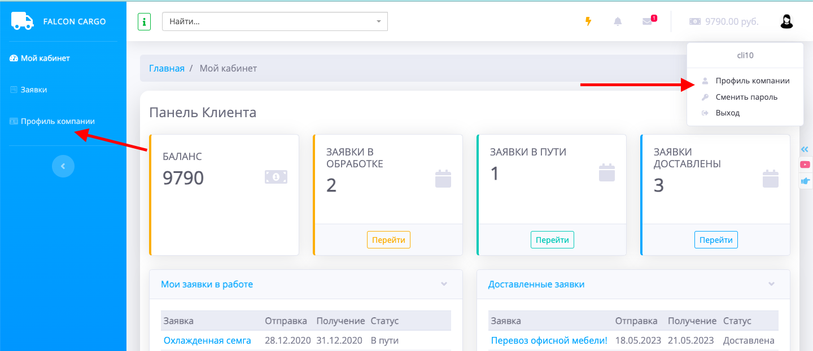Screen dimensions: 813x351
Task: Collapse the Мои заявки в работе panel
Action: pos(444,284)
